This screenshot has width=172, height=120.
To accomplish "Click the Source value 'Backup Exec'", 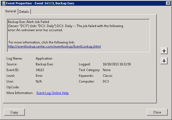I will [44, 64].
